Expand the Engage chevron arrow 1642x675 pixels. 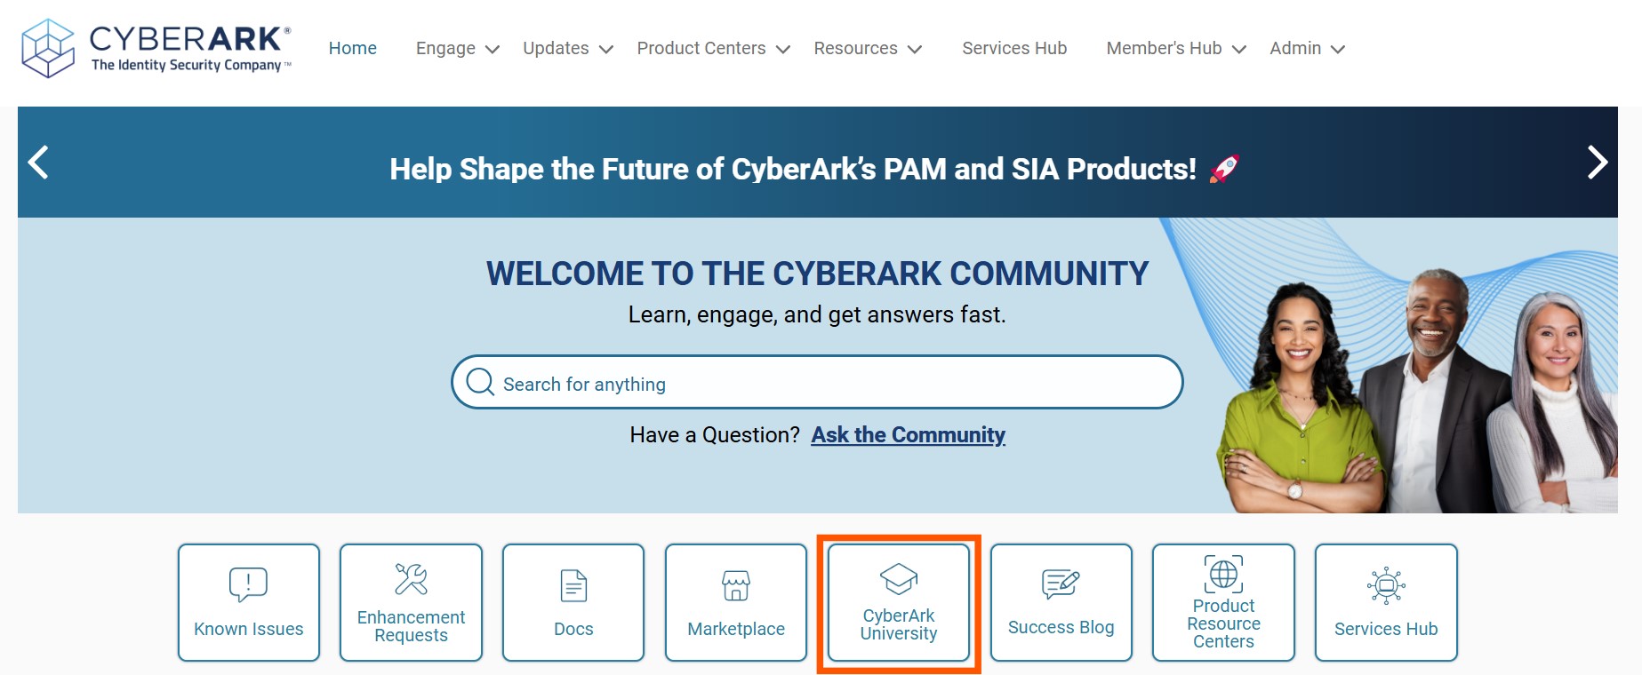click(492, 50)
